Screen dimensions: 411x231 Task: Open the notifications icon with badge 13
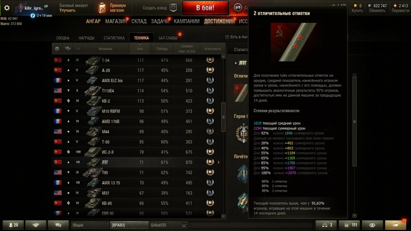397,225
